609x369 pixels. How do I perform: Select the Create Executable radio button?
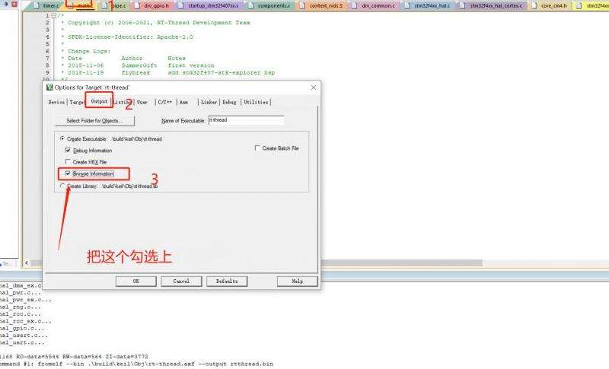coord(62,139)
